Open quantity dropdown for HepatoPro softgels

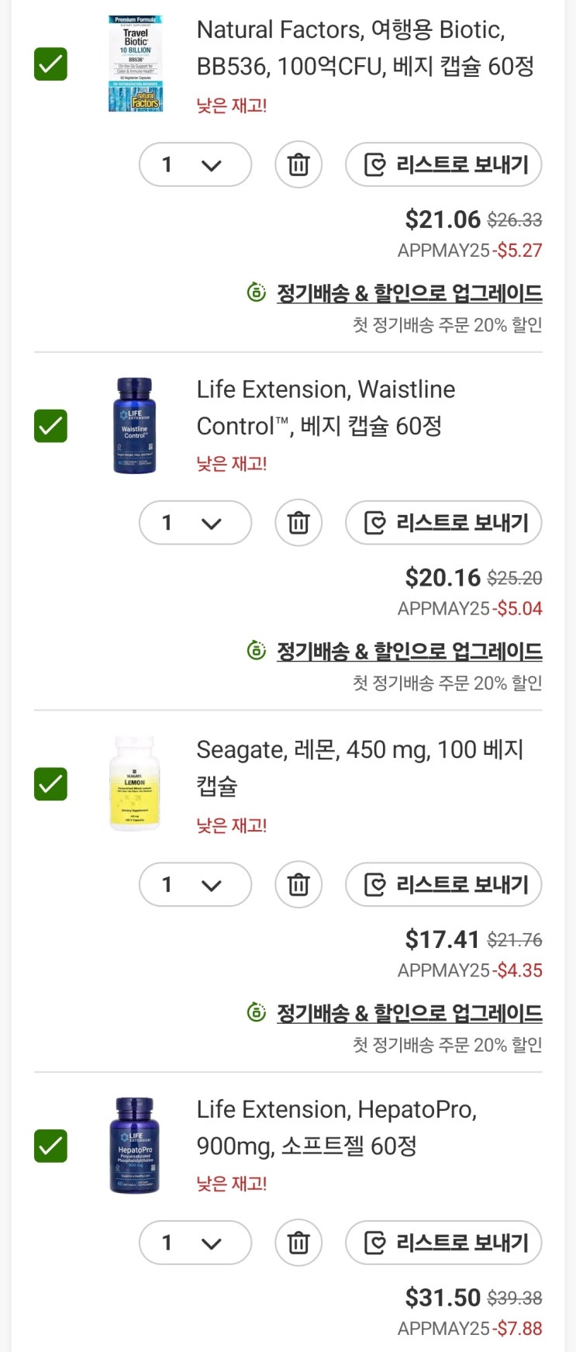[x=195, y=1243]
